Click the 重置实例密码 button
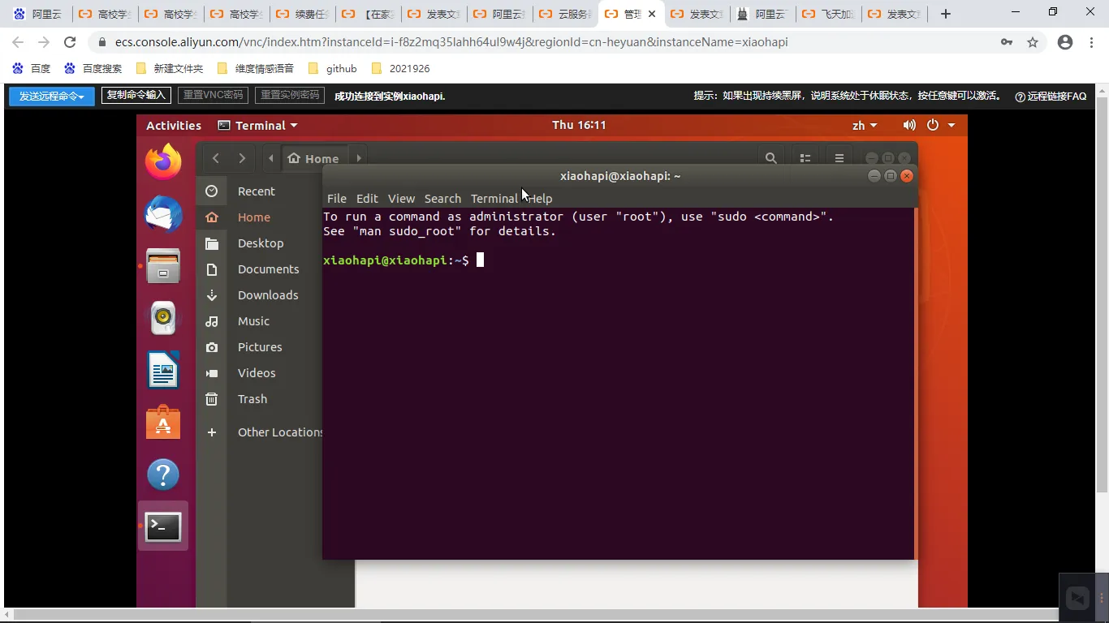 290,95
